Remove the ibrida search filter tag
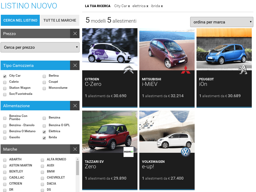The image size is (256, 192). point(162,6)
